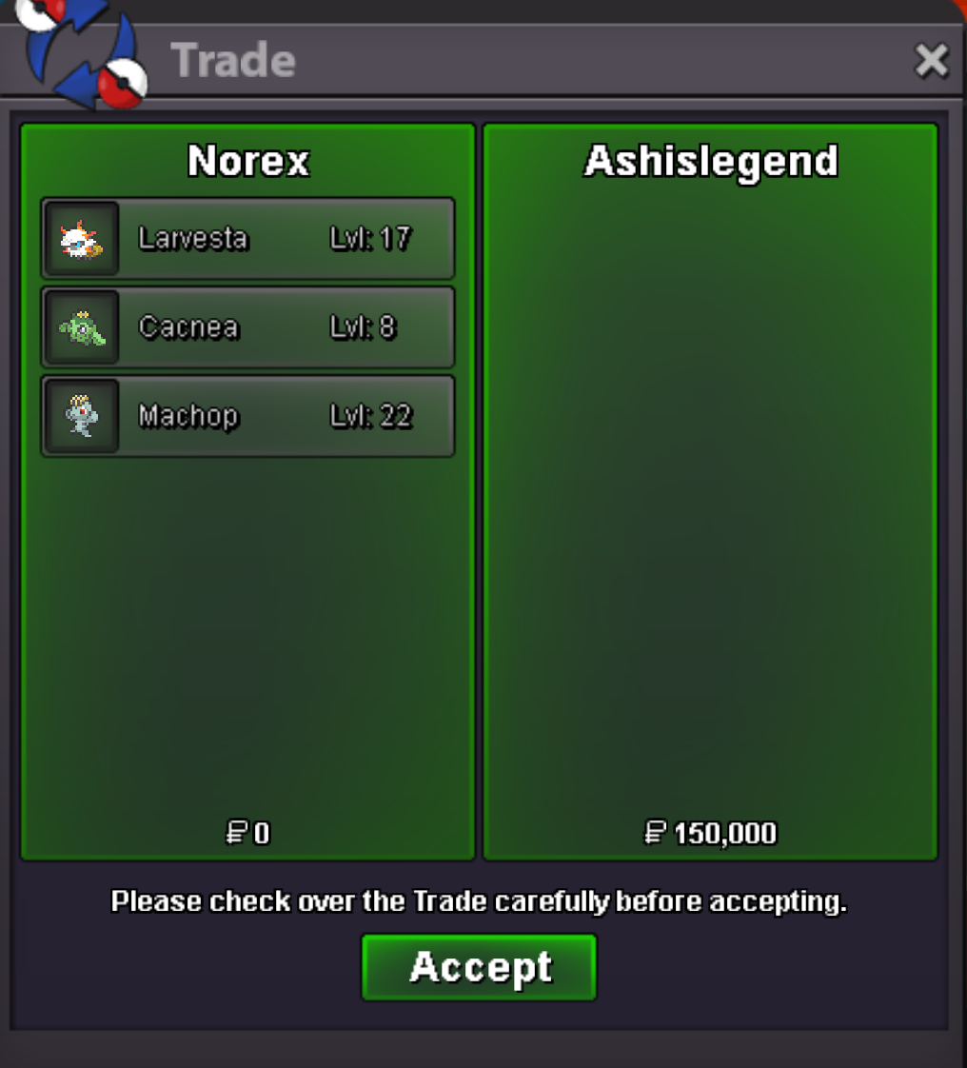This screenshot has height=1068, width=967.
Task: Select the Cacnea trade entry
Action: click(x=247, y=327)
